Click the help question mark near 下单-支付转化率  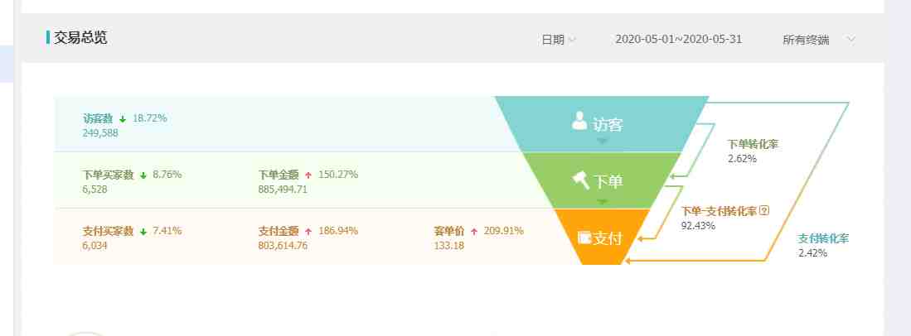[x=764, y=211]
